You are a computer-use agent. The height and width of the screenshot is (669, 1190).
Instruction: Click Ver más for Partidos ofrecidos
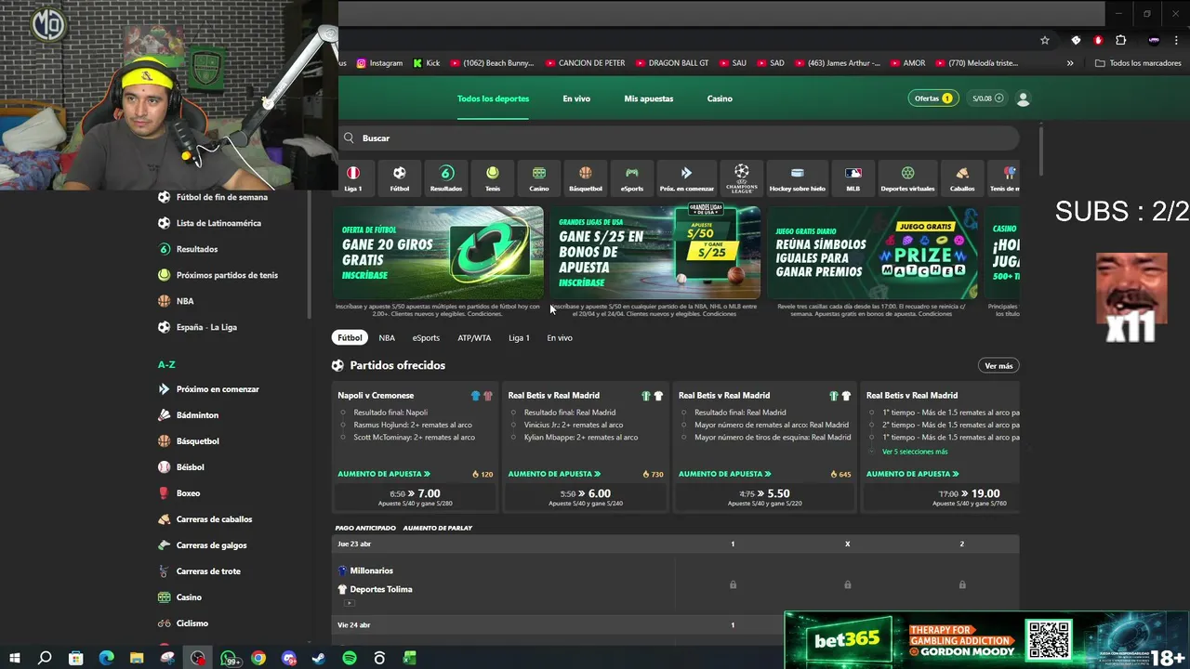point(998,366)
